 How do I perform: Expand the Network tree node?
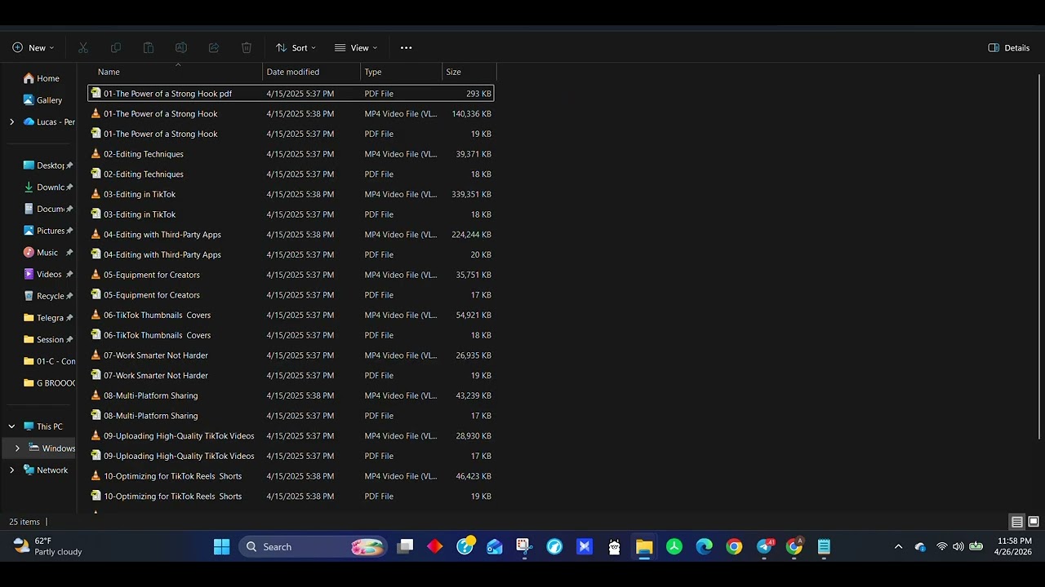tap(11, 470)
